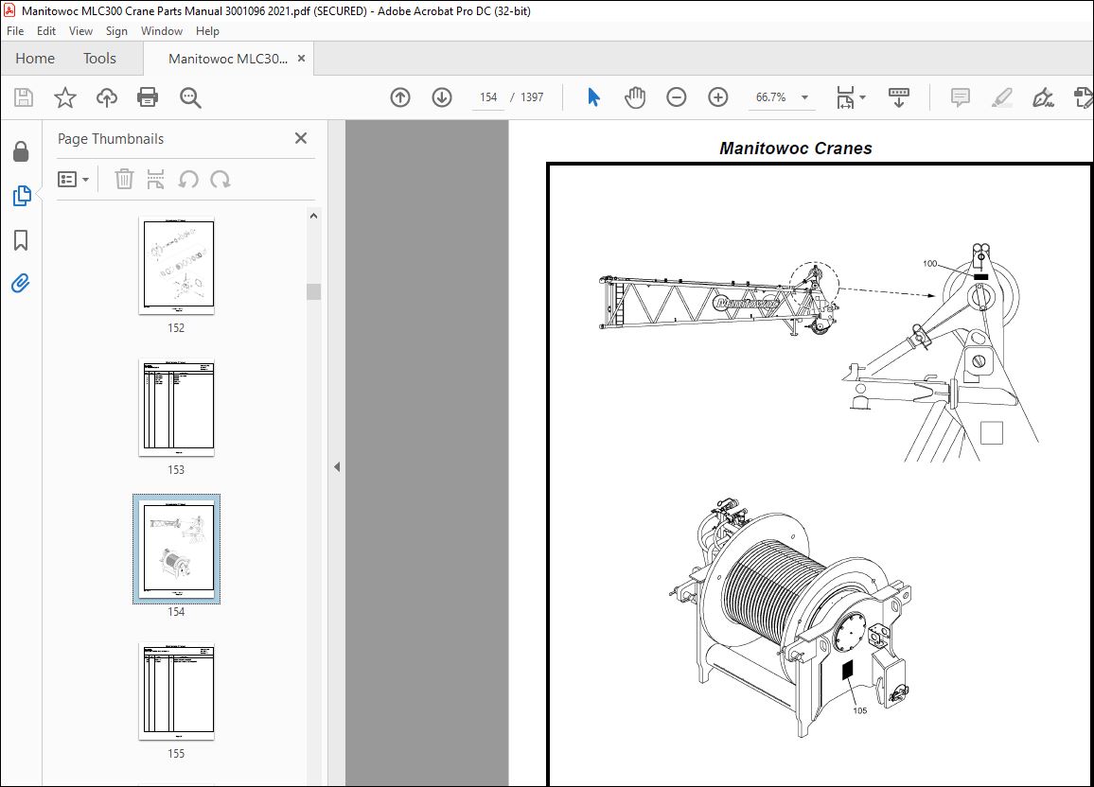Click thumbnail scrollbar up arrow
This screenshot has height=787, width=1094.
pyautogui.click(x=314, y=216)
